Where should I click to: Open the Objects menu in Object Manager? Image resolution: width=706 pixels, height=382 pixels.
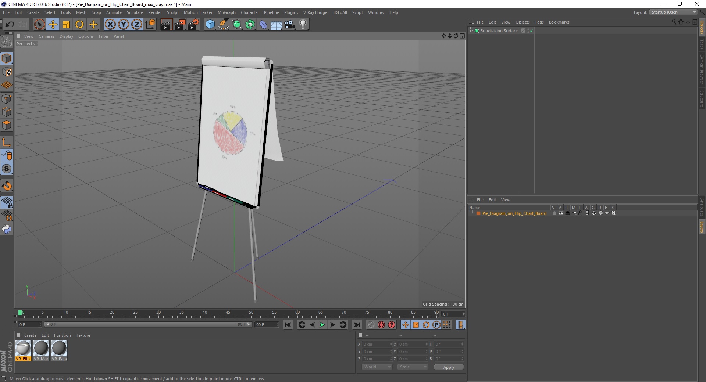pyautogui.click(x=523, y=22)
